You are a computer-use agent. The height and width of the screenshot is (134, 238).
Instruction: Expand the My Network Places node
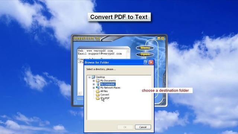[94, 88]
